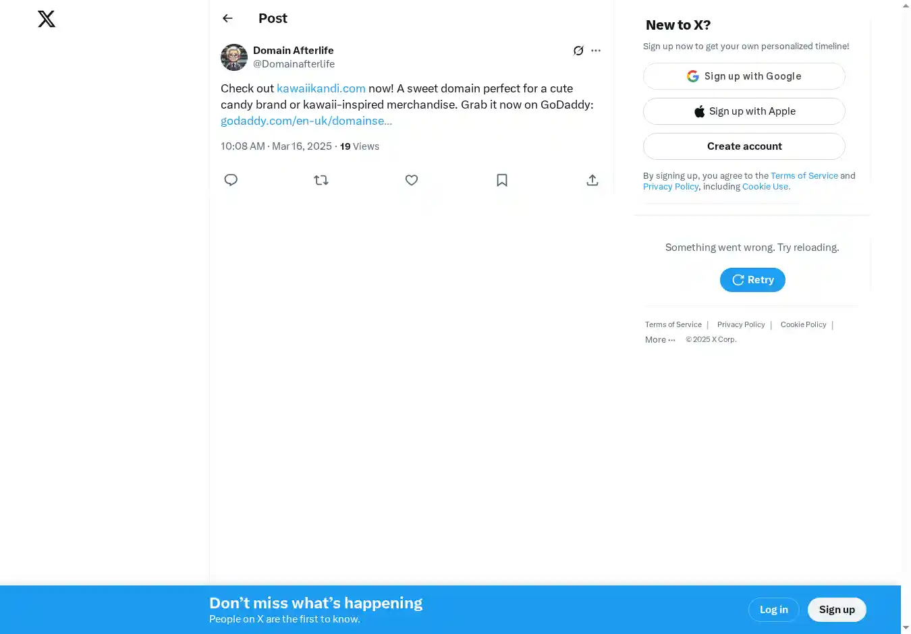Screen dimensions: 911x634
Task: Expand the footer More options
Action: click(660, 340)
